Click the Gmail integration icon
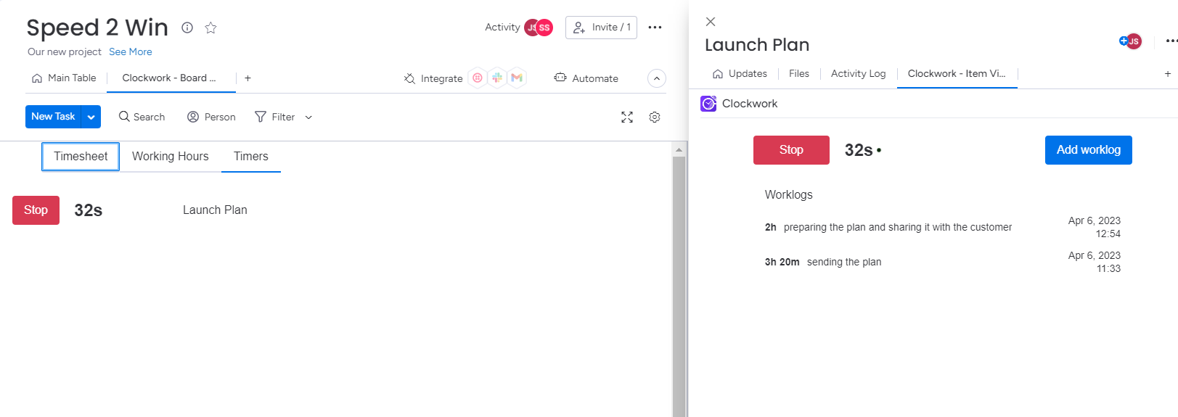This screenshot has height=417, width=1178. coord(517,78)
